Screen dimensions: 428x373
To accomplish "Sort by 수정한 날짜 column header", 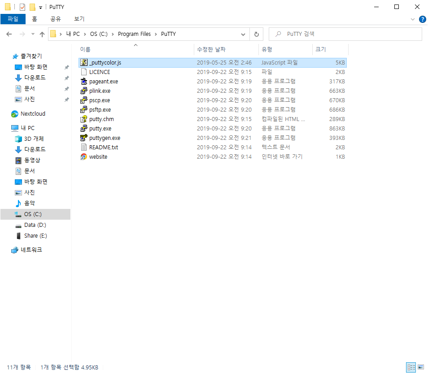I will [226, 49].
